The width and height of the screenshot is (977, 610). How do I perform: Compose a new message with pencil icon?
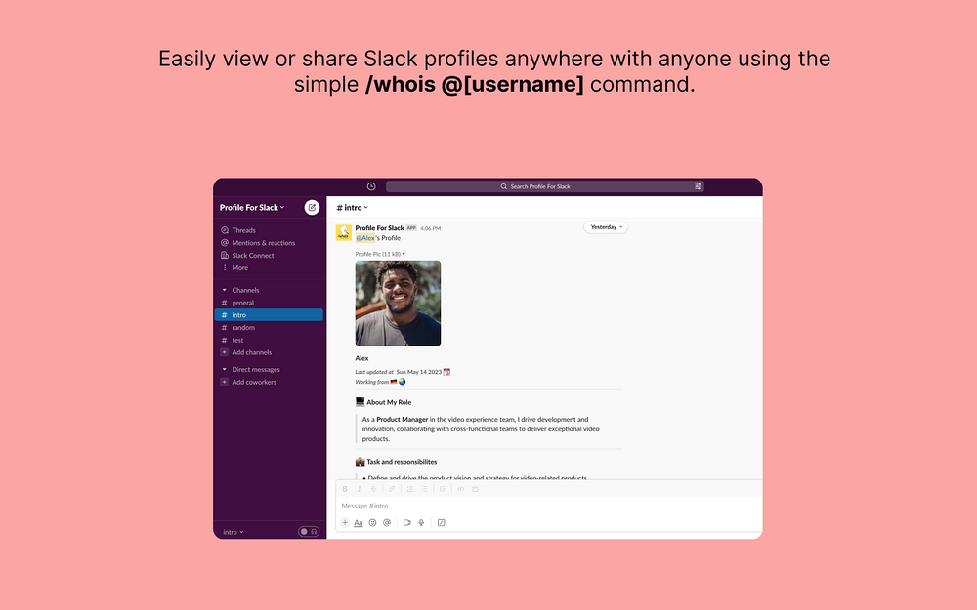pyautogui.click(x=312, y=207)
